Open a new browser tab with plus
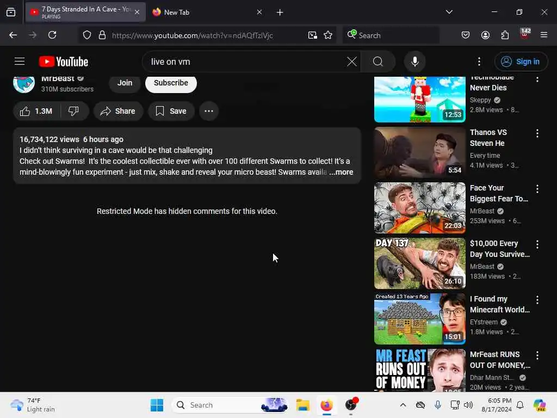 click(280, 13)
